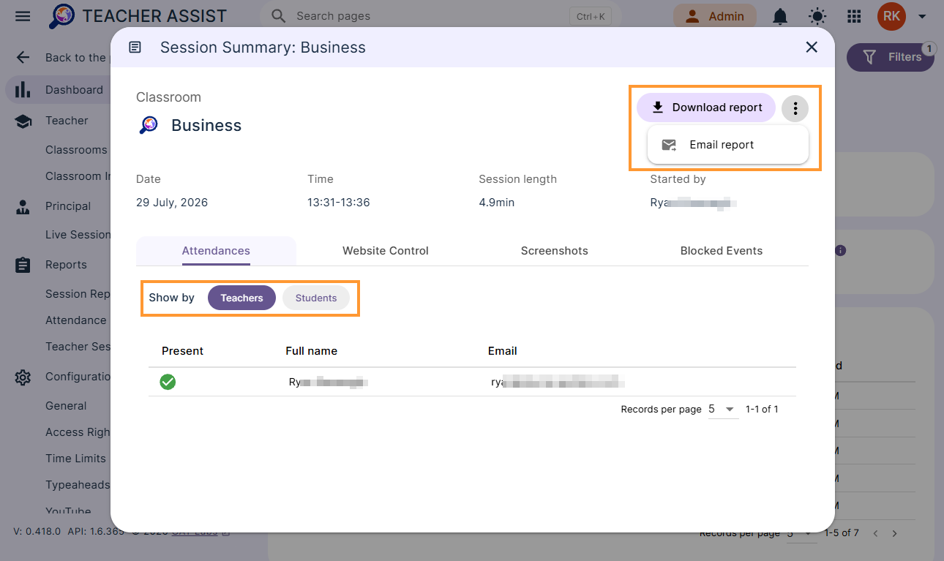Open Classrooms in the sidebar
The width and height of the screenshot is (944, 561).
pyautogui.click(x=76, y=150)
